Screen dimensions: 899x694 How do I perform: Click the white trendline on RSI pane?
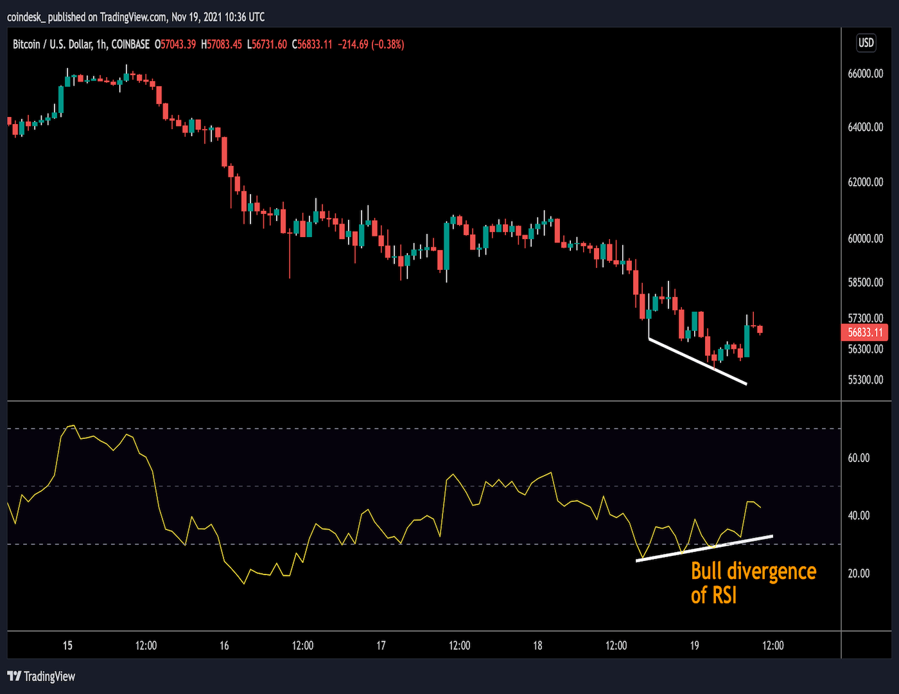(x=704, y=548)
